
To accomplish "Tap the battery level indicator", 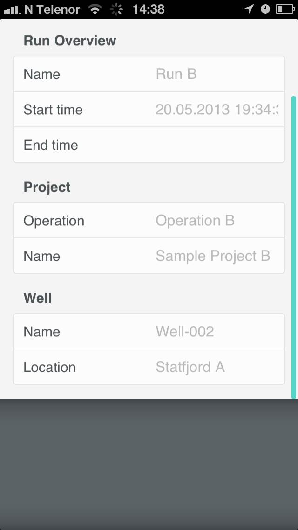I will pos(284,9).
